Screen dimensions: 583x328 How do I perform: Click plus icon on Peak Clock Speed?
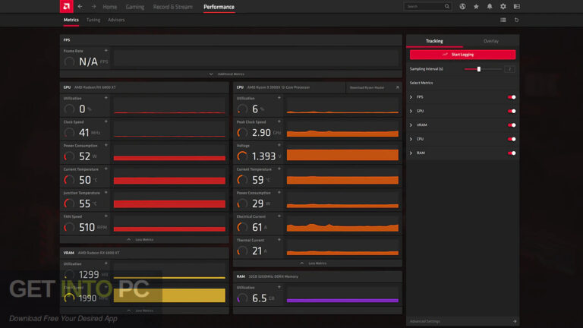tap(279, 121)
